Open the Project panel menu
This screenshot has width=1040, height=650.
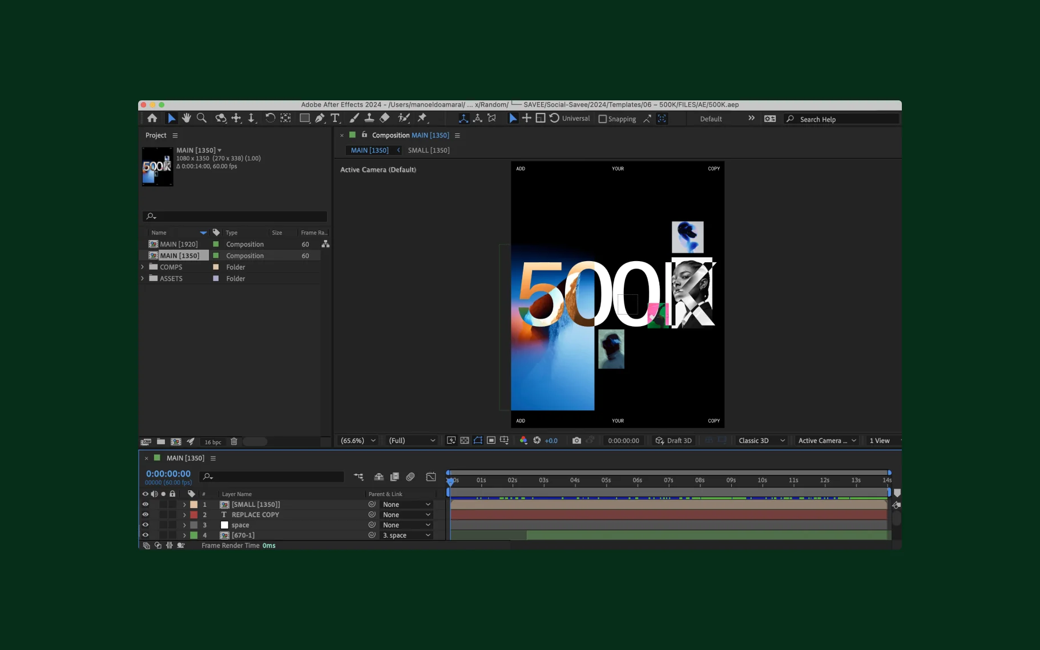(x=175, y=136)
